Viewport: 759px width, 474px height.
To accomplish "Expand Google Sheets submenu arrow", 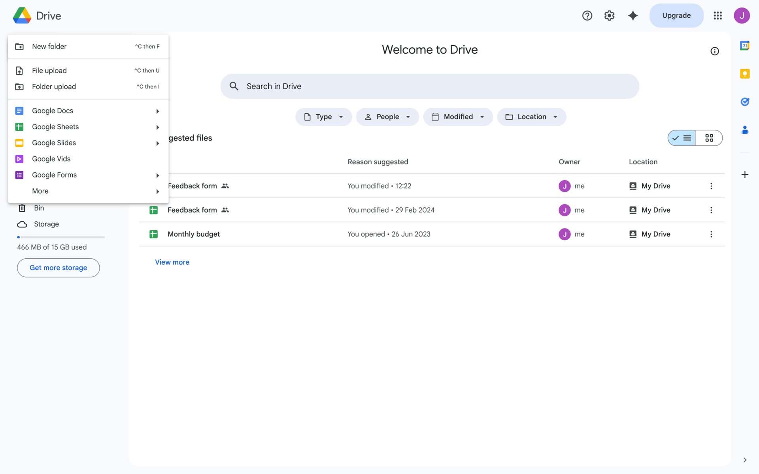I will tap(158, 127).
